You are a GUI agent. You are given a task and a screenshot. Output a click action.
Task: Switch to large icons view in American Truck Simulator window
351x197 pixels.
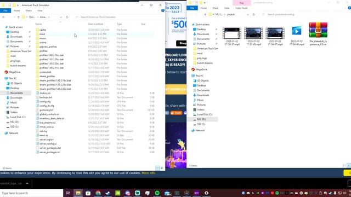click(162, 168)
